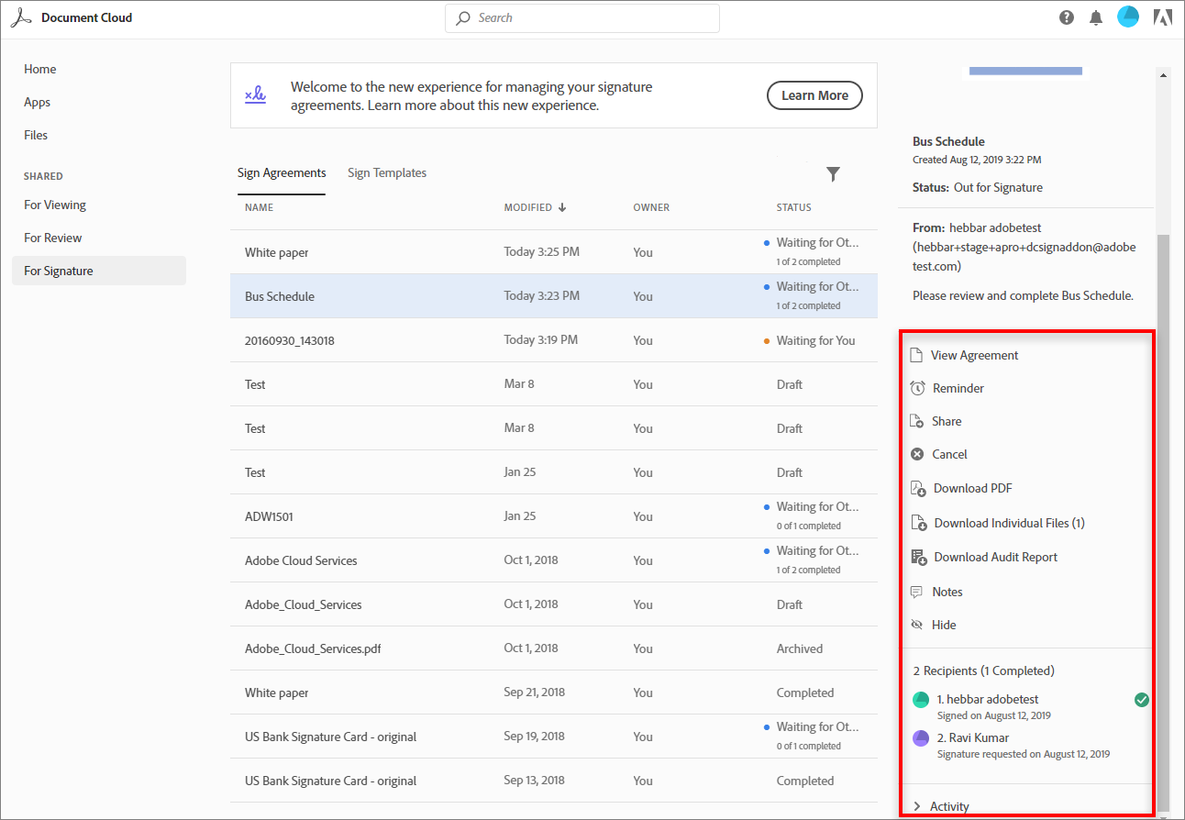This screenshot has width=1185, height=820.
Task: Hide the agreement using the eye icon
Action: [x=916, y=625]
